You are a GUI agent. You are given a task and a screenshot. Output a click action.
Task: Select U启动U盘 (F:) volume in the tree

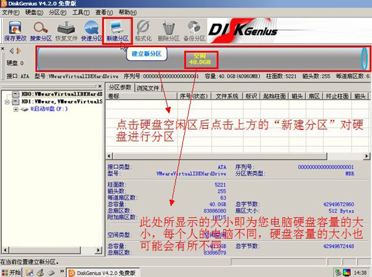tap(49, 109)
